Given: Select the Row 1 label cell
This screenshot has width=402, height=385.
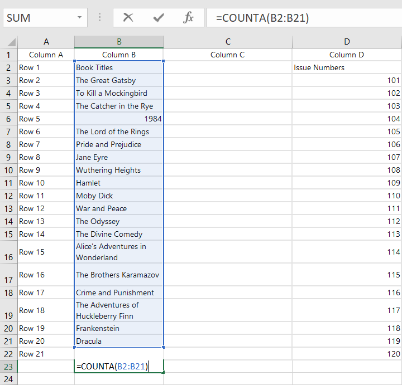Looking at the screenshot, I should 46,67.
